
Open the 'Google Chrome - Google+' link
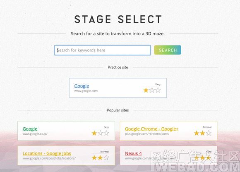(x=152, y=129)
